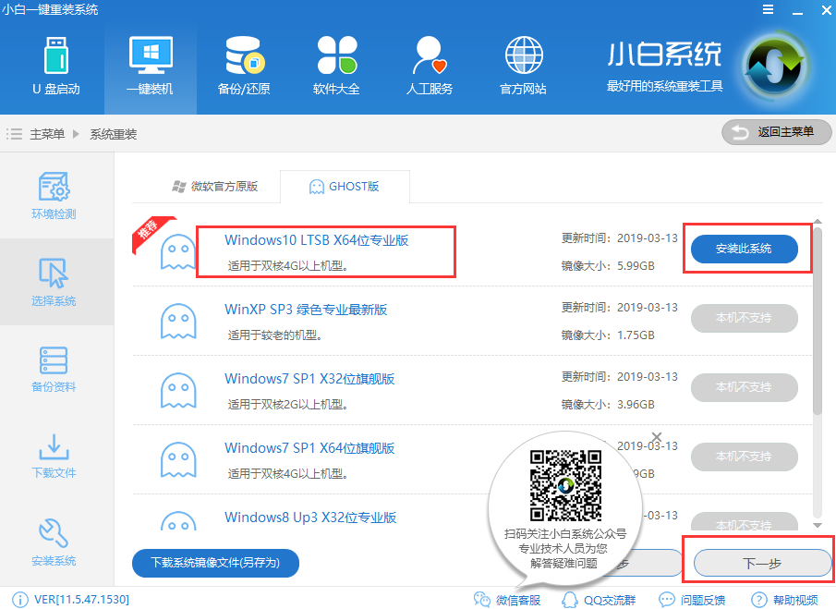The width and height of the screenshot is (836, 609).
Task: Select the 一键装机 toolbar icon
Action: pos(151,67)
